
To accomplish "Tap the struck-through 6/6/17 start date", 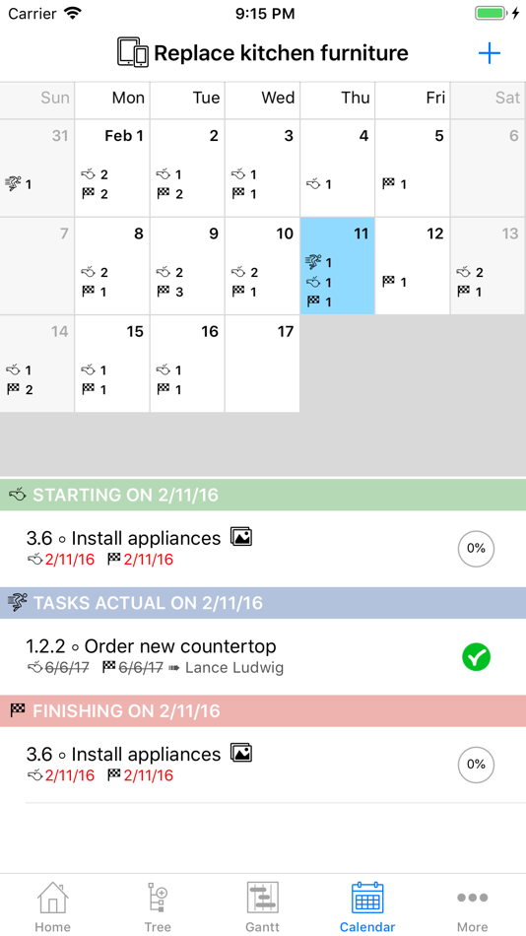I will pyautogui.click(x=66, y=667).
